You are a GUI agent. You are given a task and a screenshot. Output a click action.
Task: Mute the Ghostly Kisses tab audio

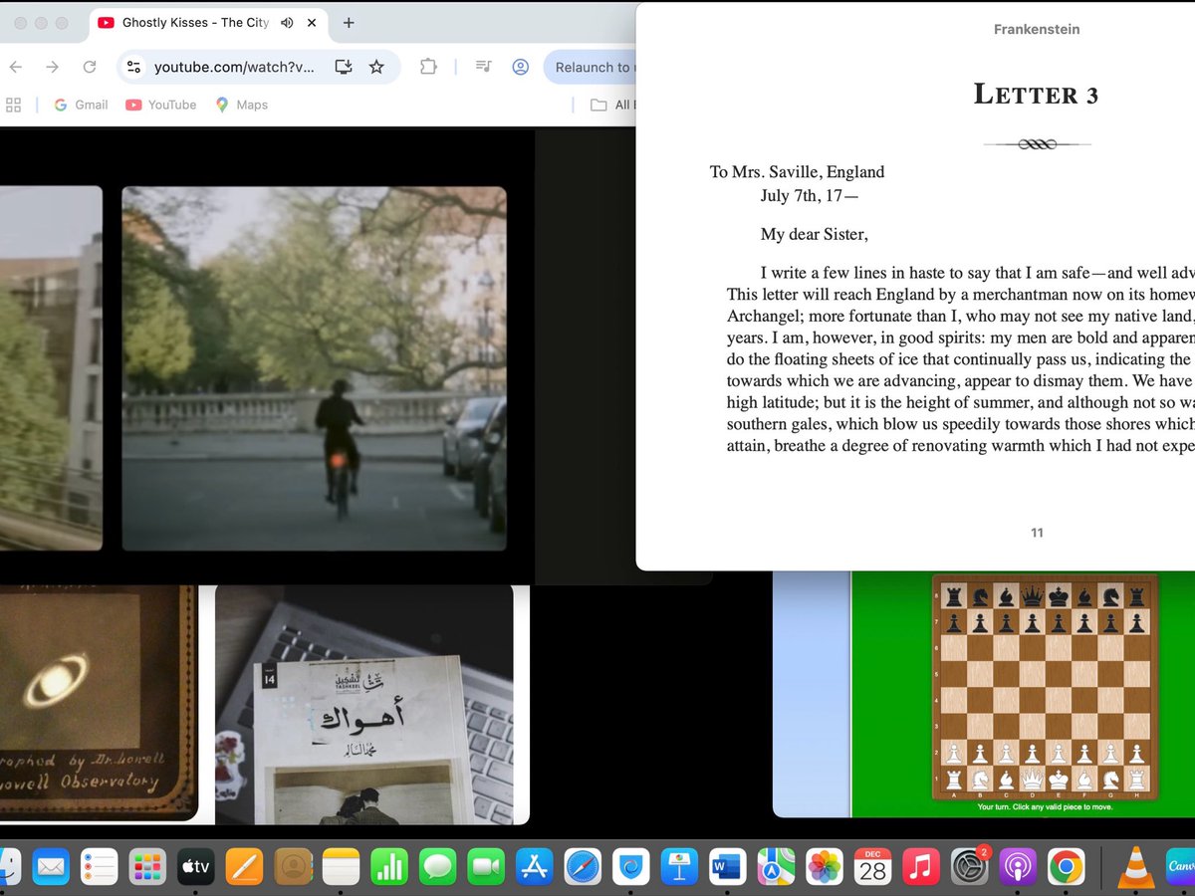[x=288, y=23]
